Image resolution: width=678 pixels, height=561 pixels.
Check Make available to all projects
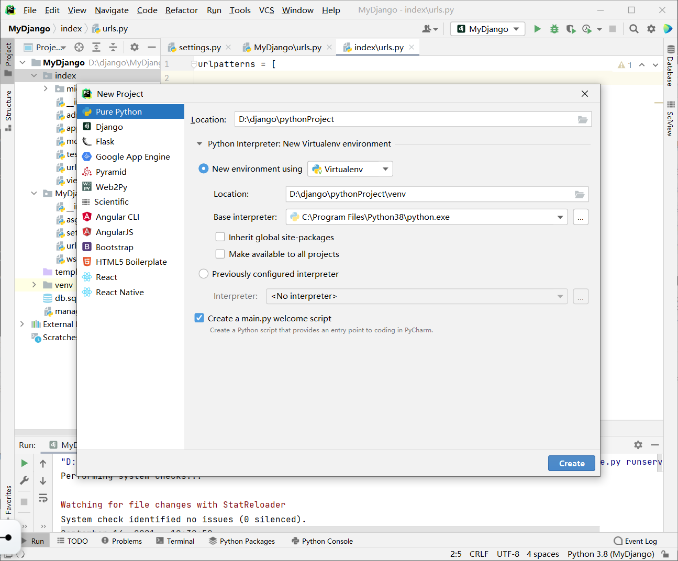220,254
